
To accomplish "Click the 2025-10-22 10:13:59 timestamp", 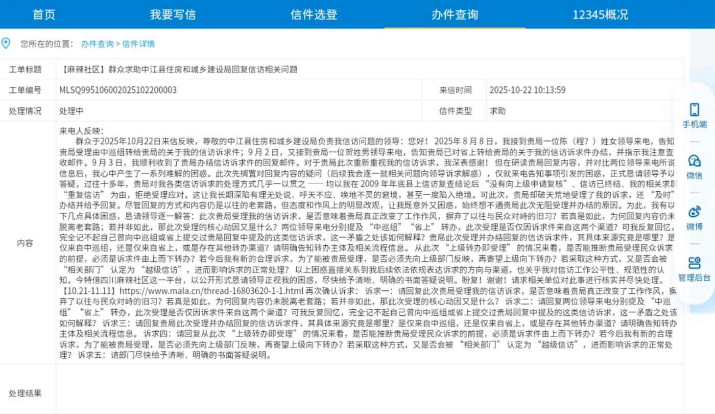I will pyautogui.click(x=528, y=90).
